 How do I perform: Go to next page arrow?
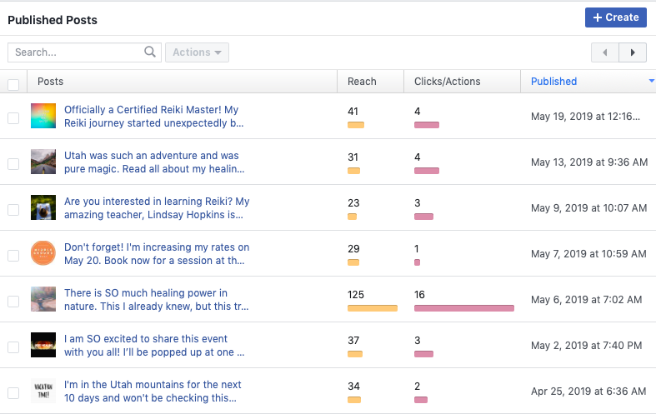633,52
